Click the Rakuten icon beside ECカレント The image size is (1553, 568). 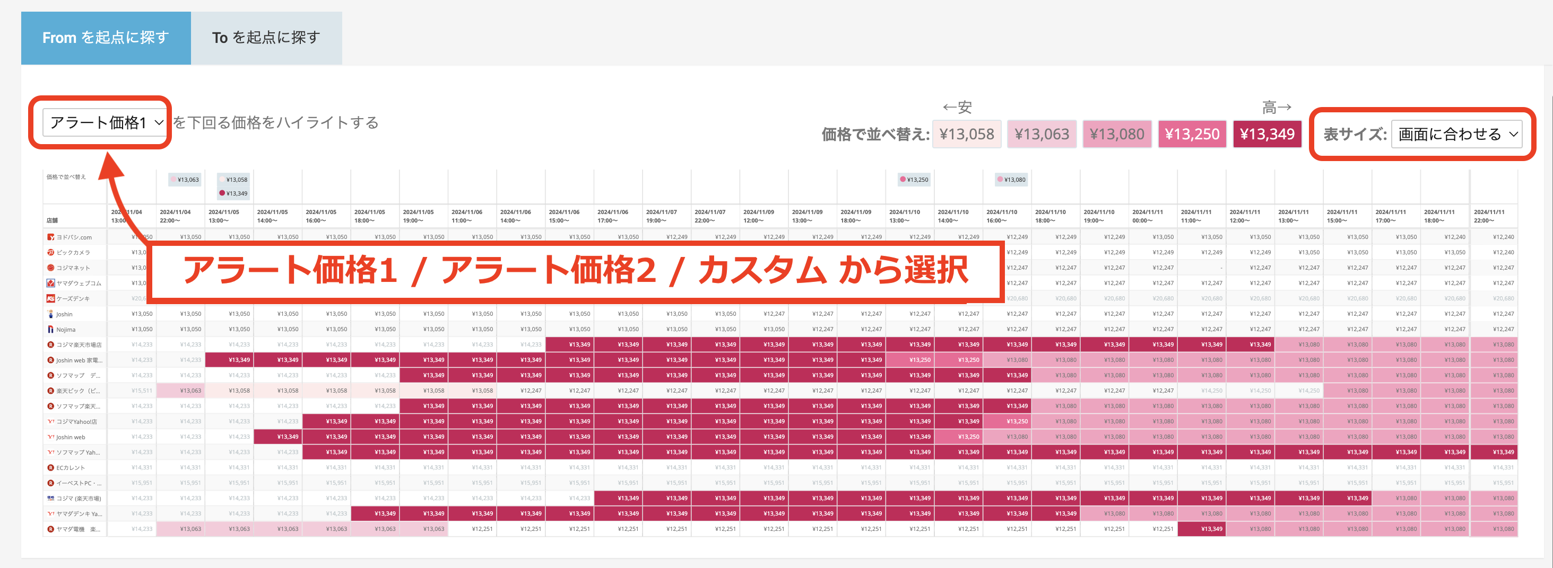pyautogui.click(x=50, y=467)
